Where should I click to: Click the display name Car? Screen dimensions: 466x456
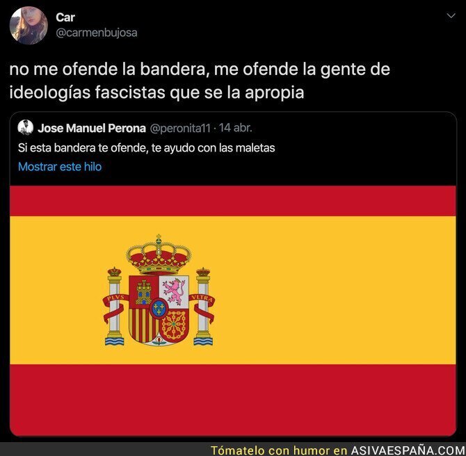coord(65,17)
